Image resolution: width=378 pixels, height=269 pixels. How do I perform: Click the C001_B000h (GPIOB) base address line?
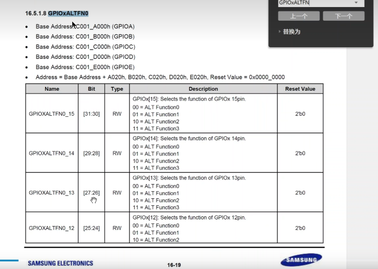[x=85, y=36]
